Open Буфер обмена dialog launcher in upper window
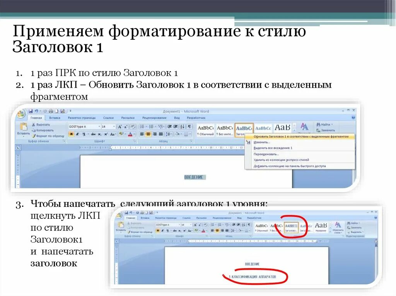 click(x=63, y=141)
